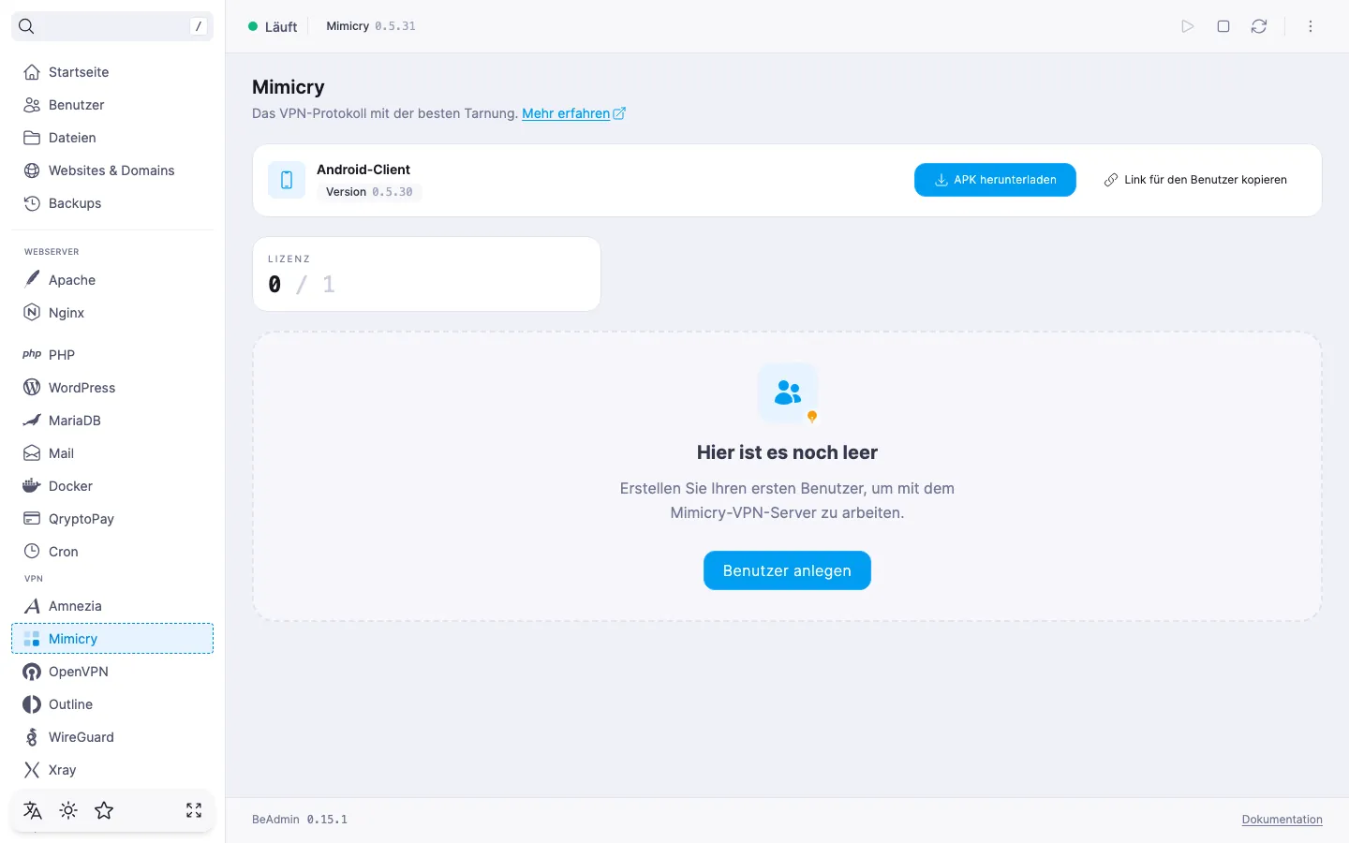1349x843 pixels.
Task: Click the Amnezia letter icon
Action: 32,606
